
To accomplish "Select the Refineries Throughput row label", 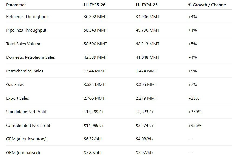I will click(x=27, y=17).
